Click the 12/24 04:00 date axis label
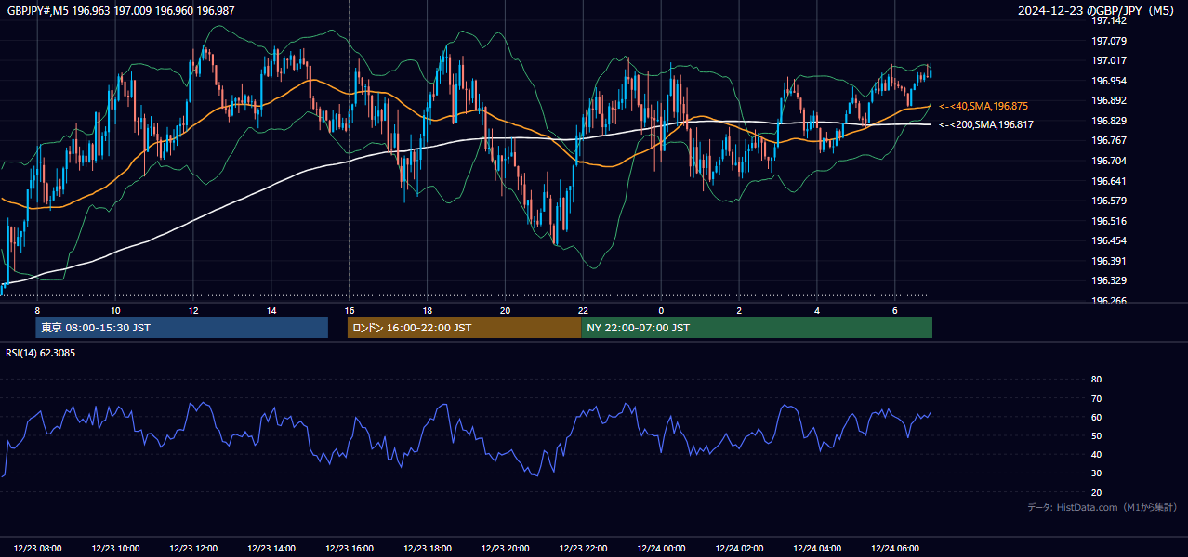This screenshot has height=557, width=1188. pos(818,548)
